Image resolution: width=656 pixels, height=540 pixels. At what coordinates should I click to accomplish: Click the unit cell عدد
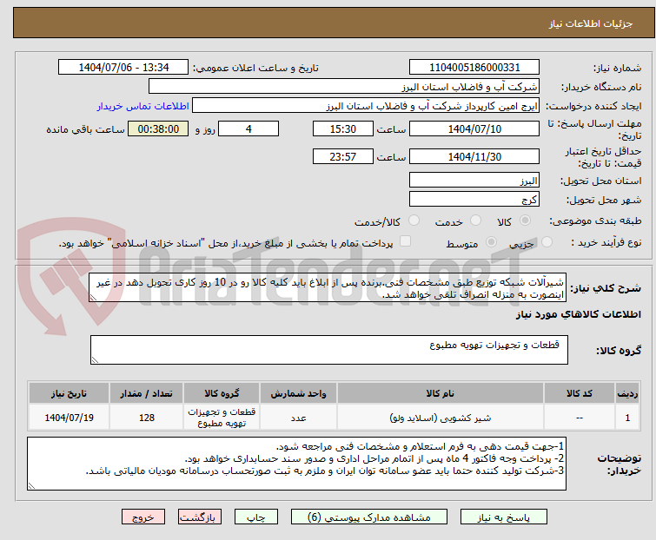click(x=298, y=417)
